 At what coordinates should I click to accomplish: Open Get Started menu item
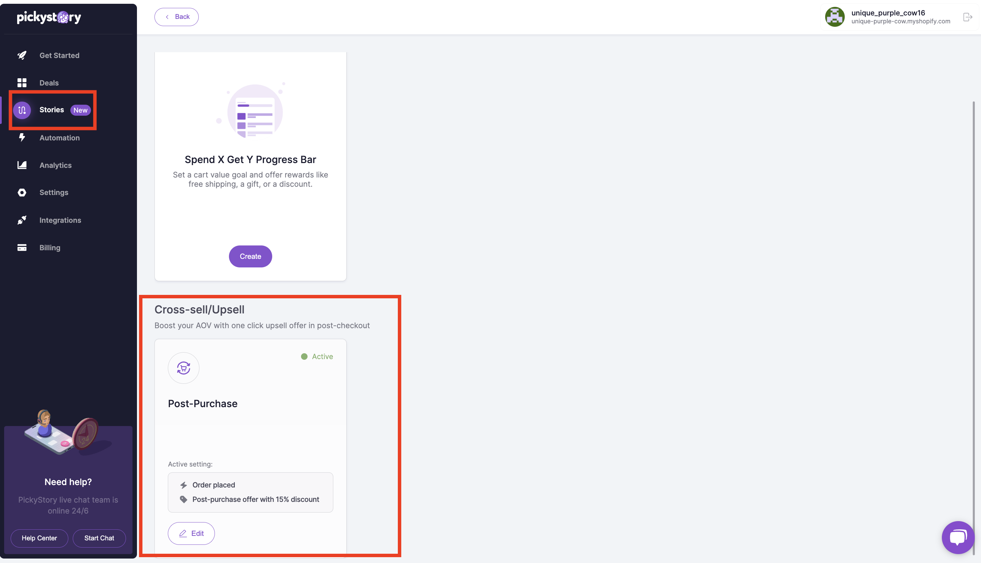point(59,55)
